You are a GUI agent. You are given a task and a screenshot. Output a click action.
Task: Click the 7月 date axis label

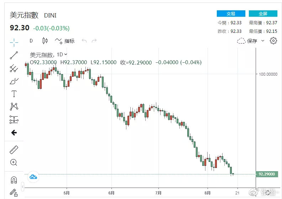158,193
